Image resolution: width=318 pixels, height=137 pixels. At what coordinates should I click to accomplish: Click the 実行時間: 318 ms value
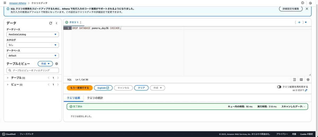tap(267, 107)
